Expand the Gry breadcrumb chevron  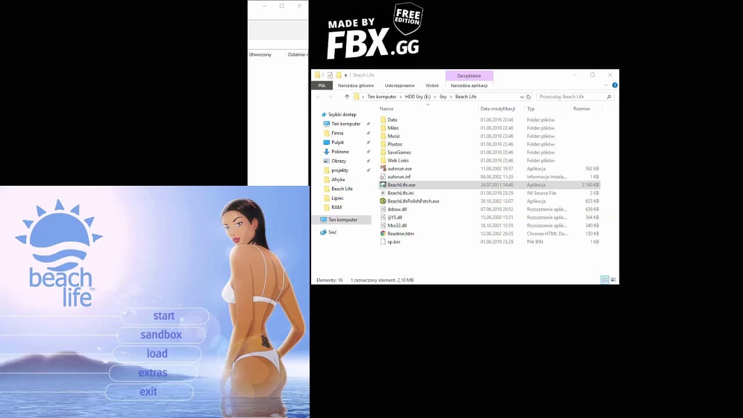tap(451, 97)
